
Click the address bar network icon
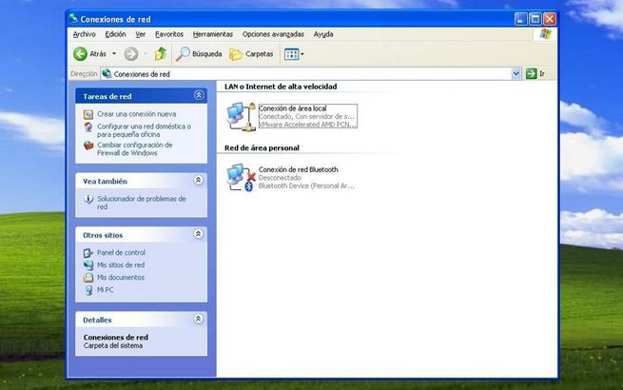pyautogui.click(x=107, y=73)
